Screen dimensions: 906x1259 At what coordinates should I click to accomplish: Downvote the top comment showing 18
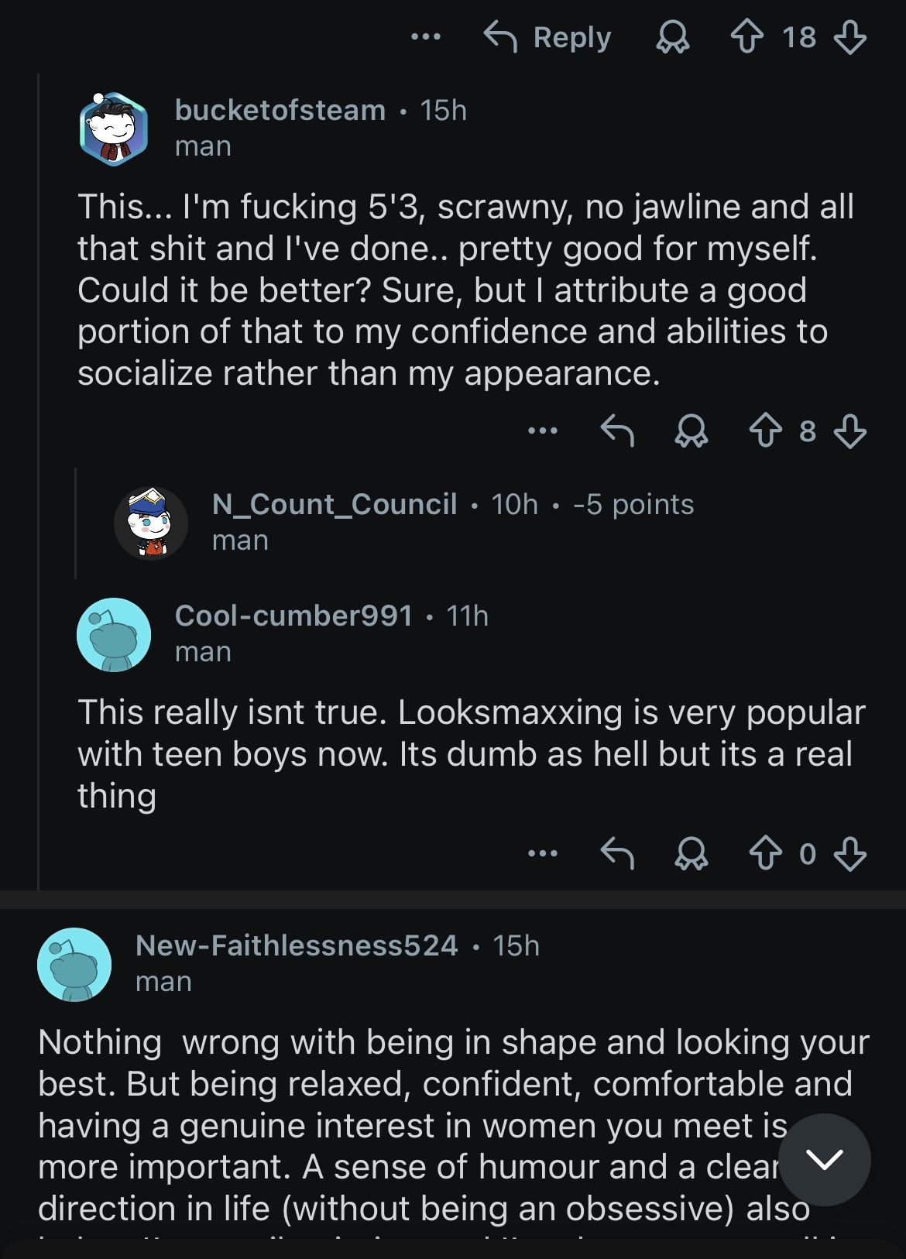point(849,36)
